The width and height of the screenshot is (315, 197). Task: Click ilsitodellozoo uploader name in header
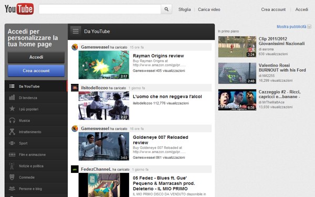pos(94,88)
